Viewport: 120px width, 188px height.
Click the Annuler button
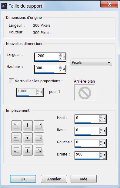(54, 179)
